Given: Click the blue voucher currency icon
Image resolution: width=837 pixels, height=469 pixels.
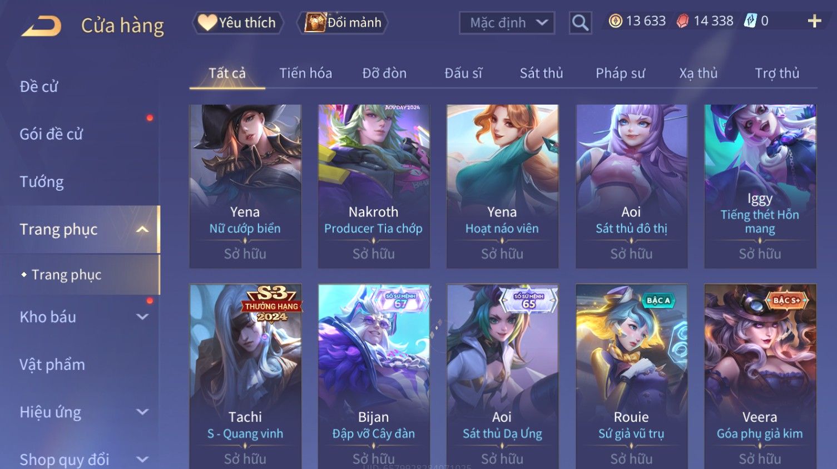Looking at the screenshot, I should (x=750, y=21).
